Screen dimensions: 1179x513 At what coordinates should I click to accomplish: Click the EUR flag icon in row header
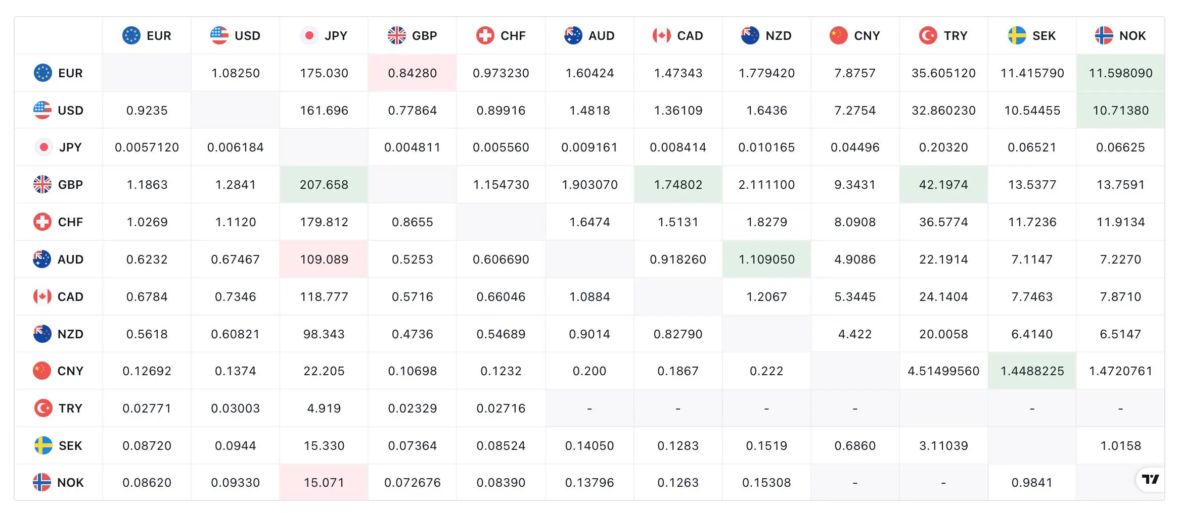tap(43, 73)
